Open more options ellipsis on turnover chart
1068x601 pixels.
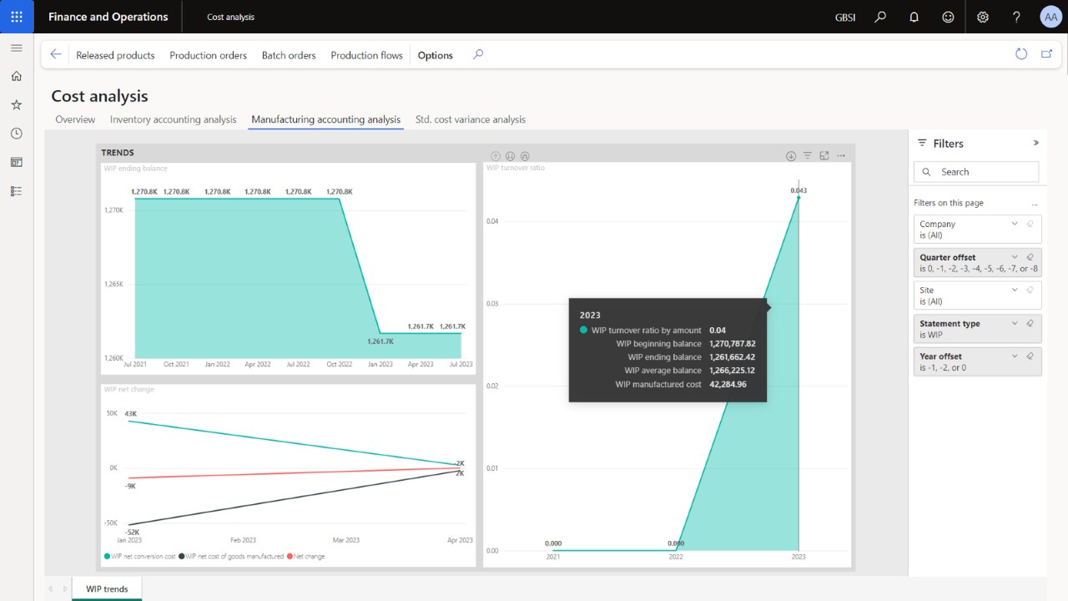841,156
